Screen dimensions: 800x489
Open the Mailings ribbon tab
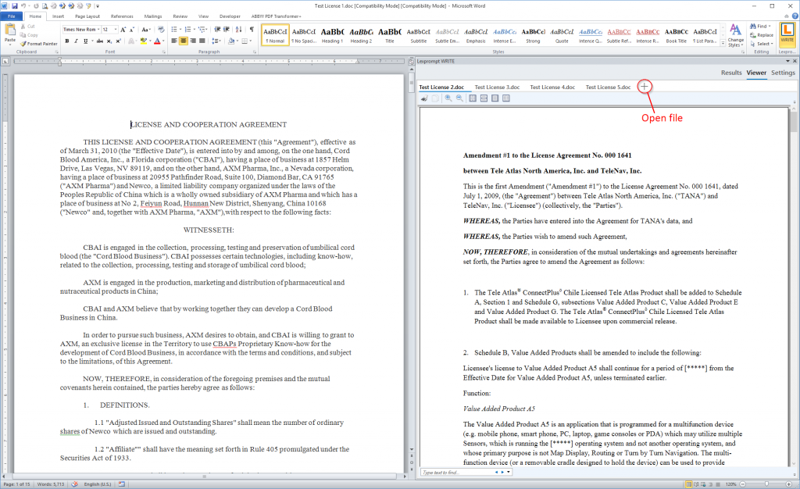pos(152,16)
